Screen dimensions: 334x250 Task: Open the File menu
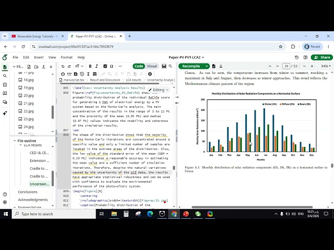point(15,57)
